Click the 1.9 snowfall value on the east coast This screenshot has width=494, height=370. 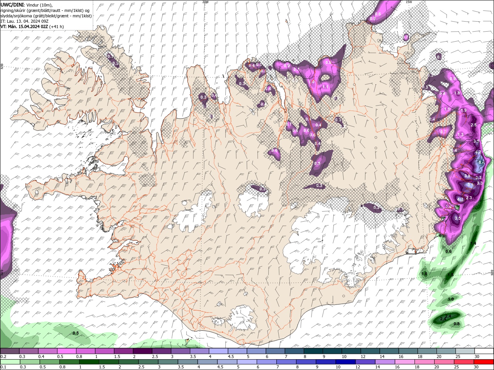(464, 110)
